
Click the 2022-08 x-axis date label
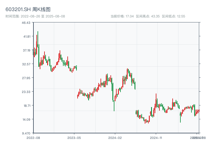point(33,138)
